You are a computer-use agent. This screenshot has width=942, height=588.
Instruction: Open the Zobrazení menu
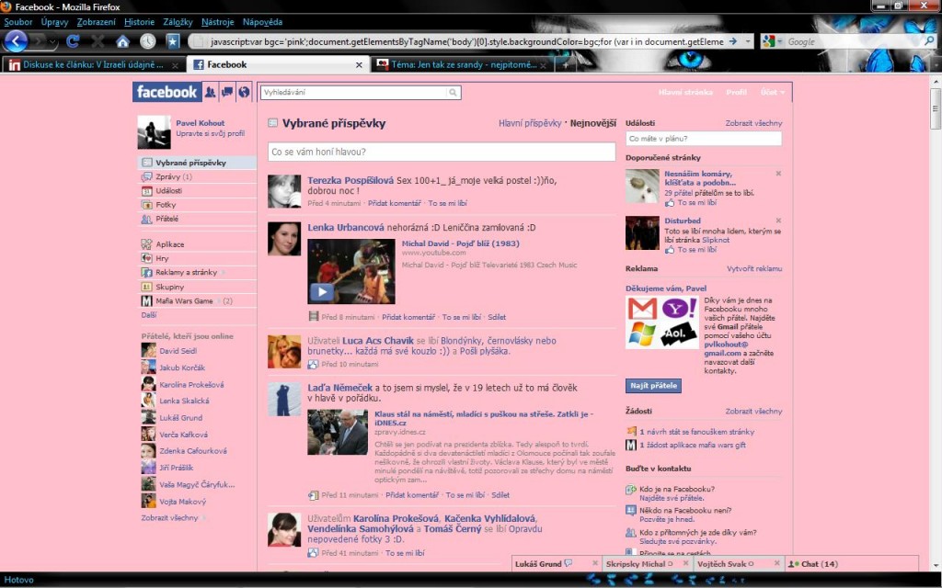click(x=96, y=22)
